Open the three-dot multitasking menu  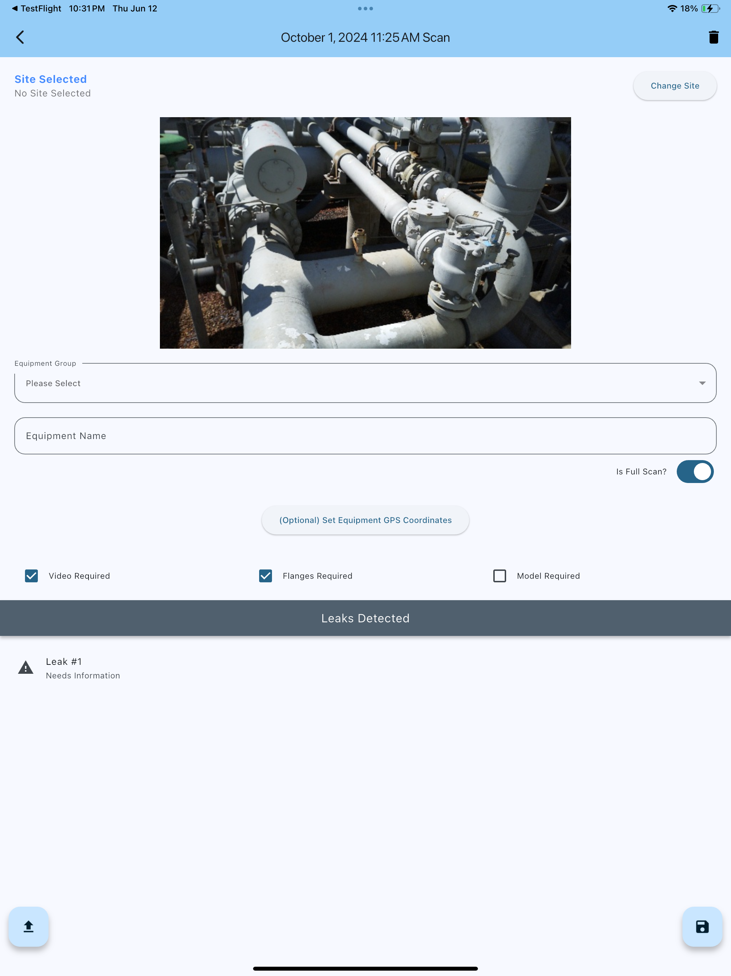365,8
